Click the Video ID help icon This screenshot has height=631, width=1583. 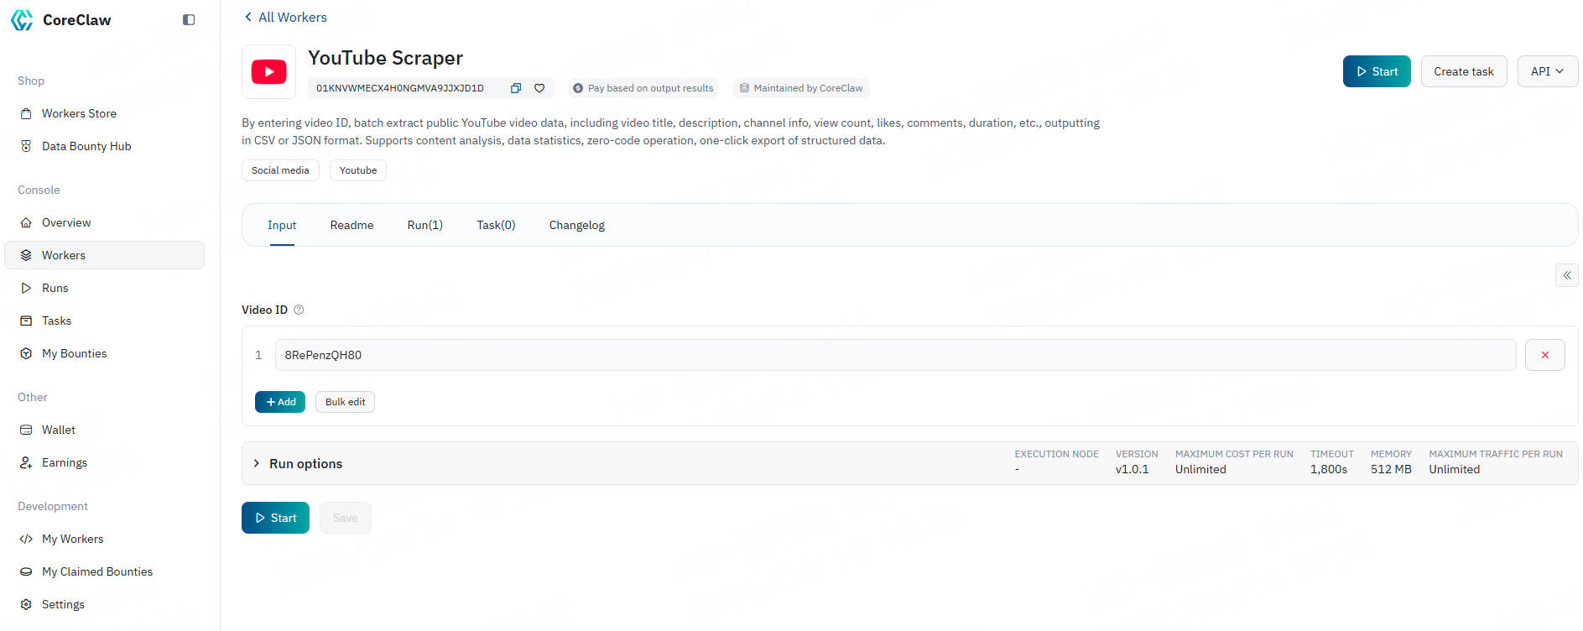pyautogui.click(x=299, y=310)
